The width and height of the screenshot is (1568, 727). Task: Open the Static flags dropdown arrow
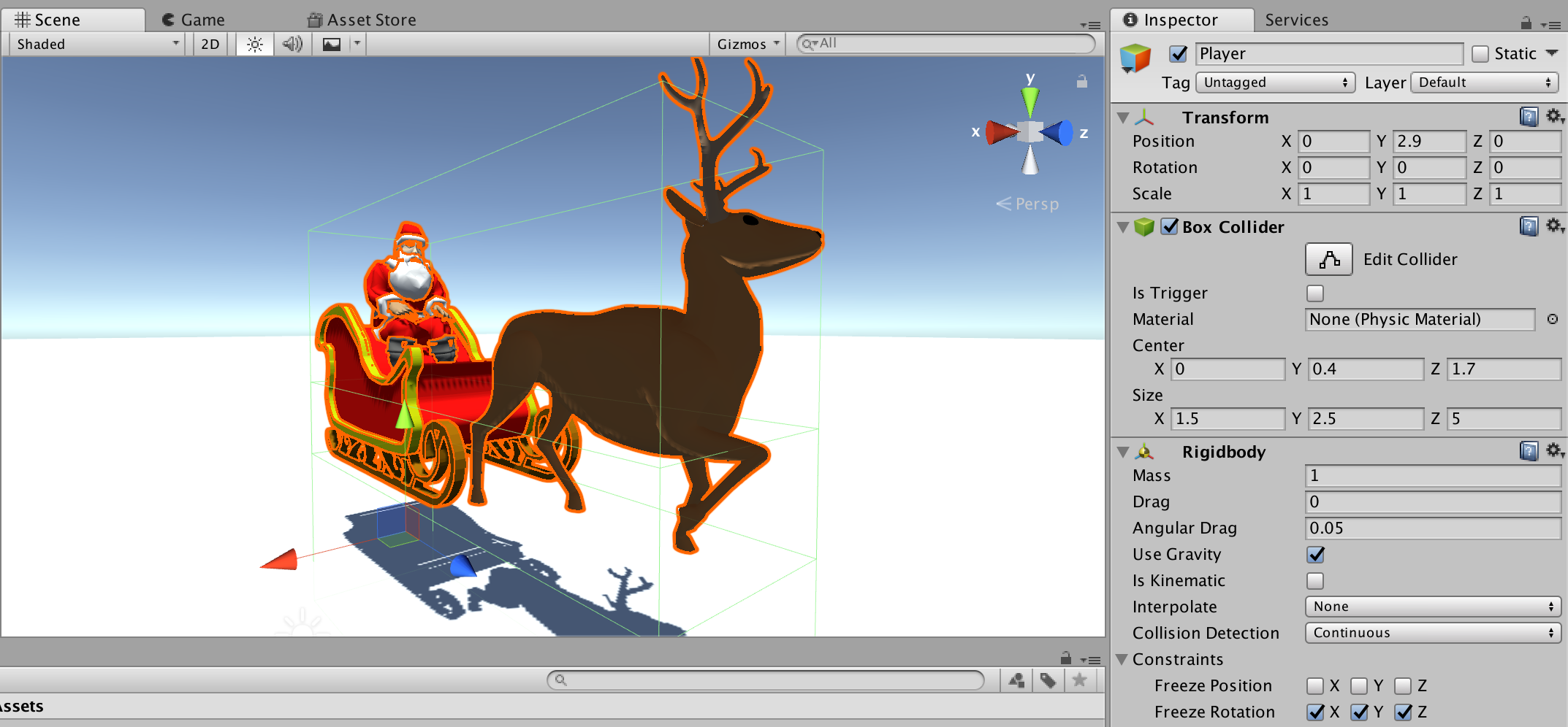(1553, 53)
